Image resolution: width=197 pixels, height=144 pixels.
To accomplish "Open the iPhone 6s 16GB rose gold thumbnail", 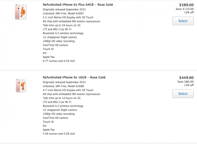I will [21, 86].
